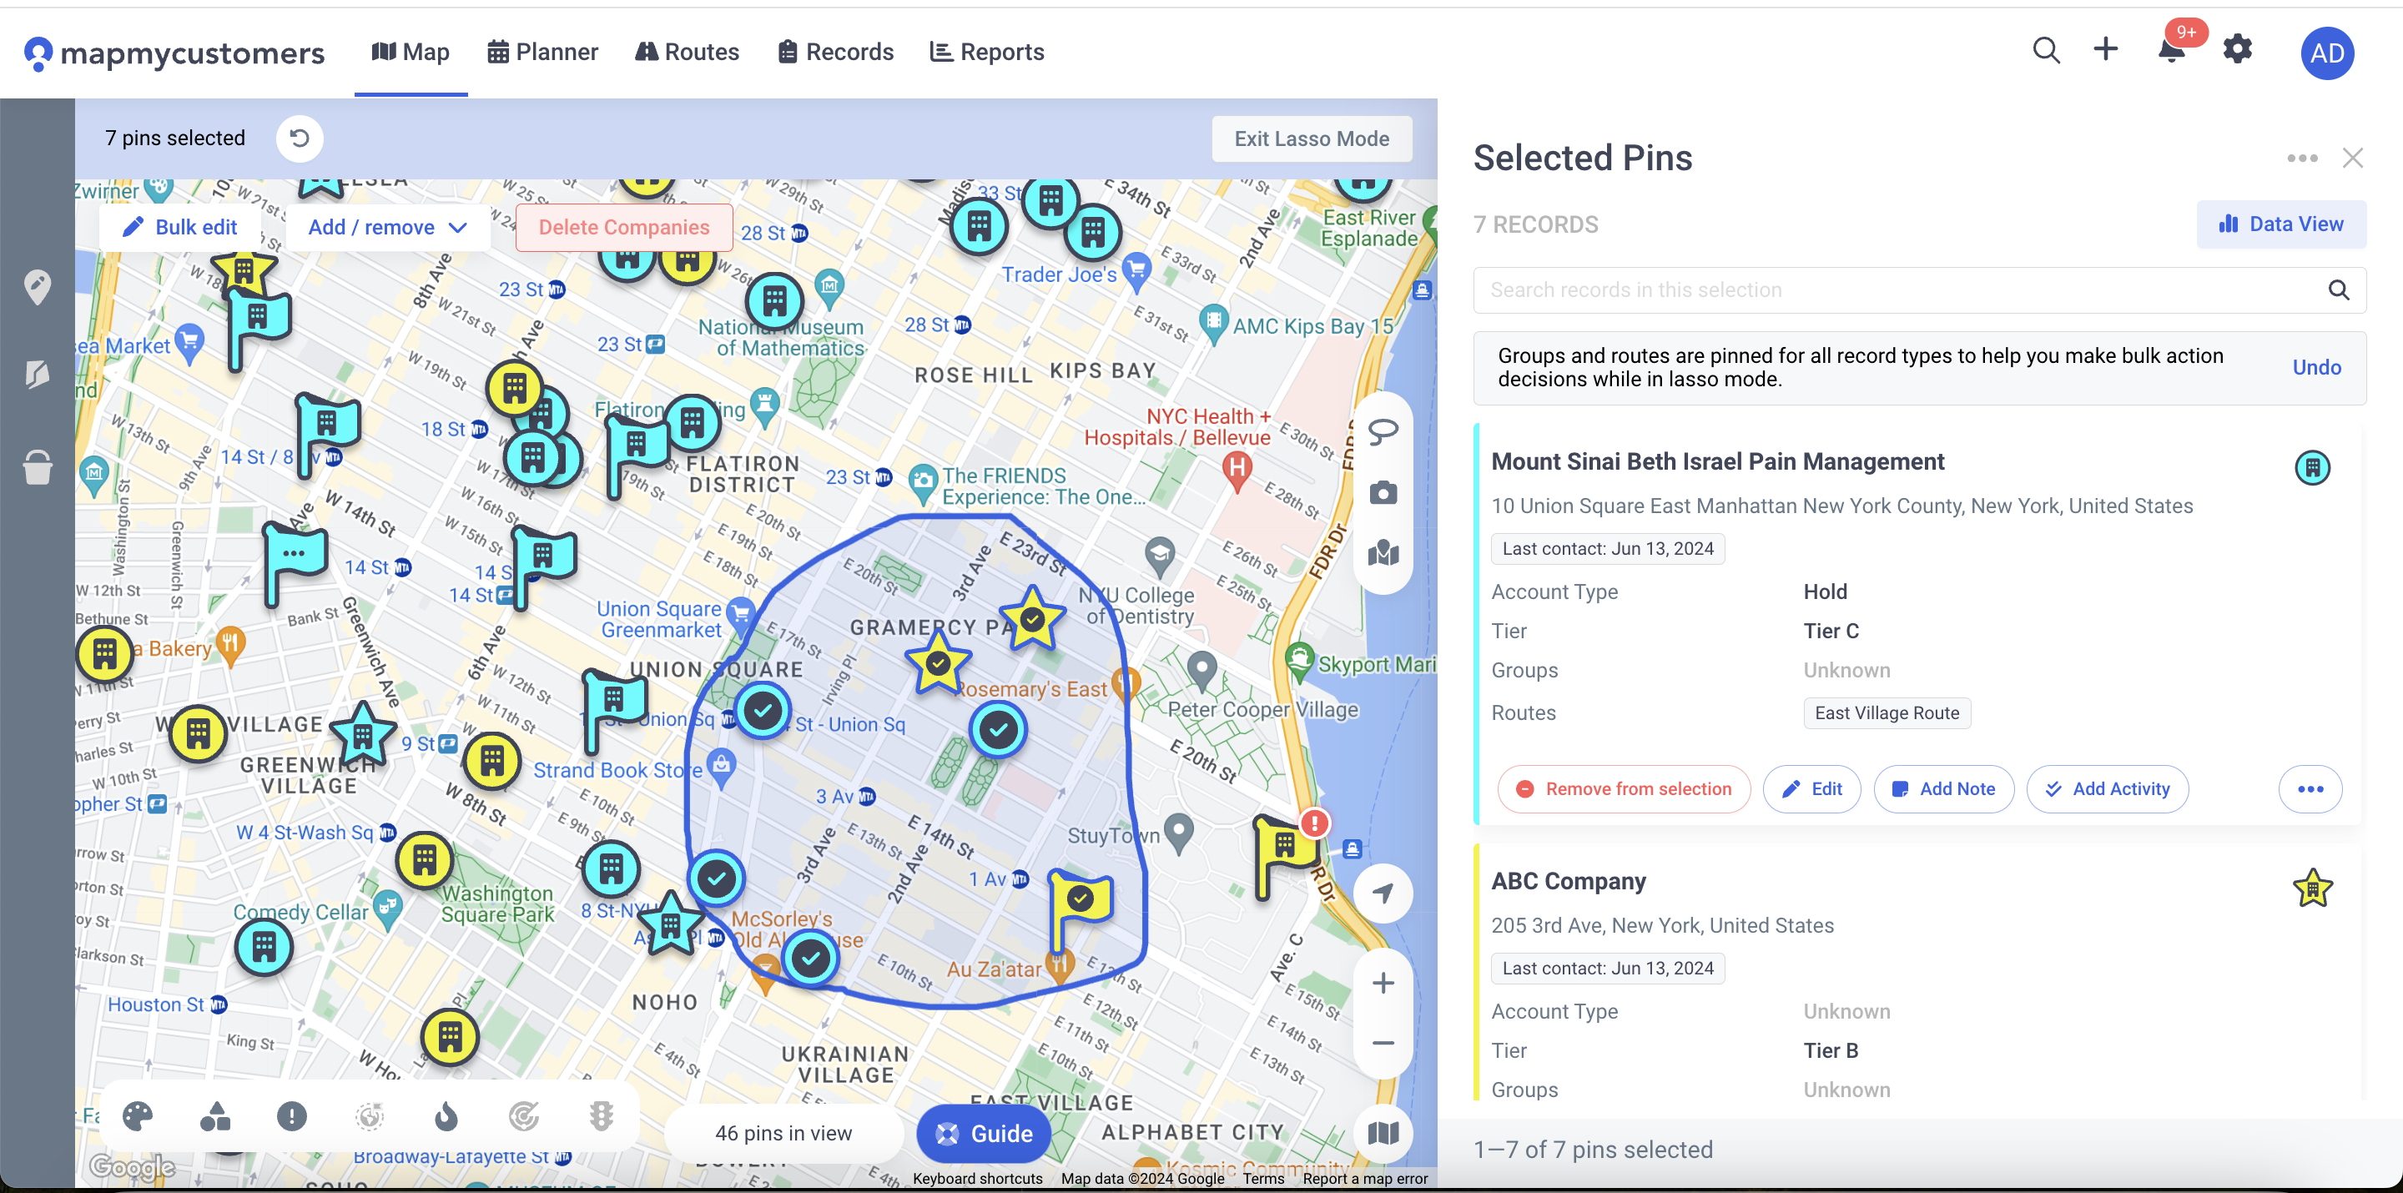Open Selected Pins more options menu
The width and height of the screenshot is (2403, 1193).
(2302, 158)
